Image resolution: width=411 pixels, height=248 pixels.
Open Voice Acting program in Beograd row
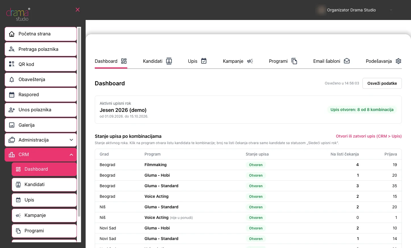(156, 196)
